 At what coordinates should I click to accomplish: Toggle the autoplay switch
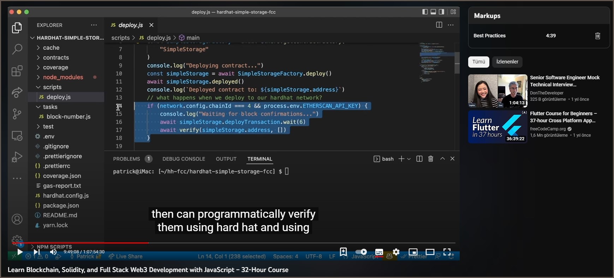[x=361, y=252]
